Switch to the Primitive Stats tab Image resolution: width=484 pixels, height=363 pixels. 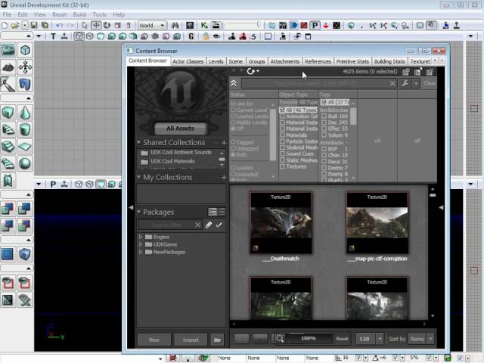pyautogui.click(x=352, y=61)
